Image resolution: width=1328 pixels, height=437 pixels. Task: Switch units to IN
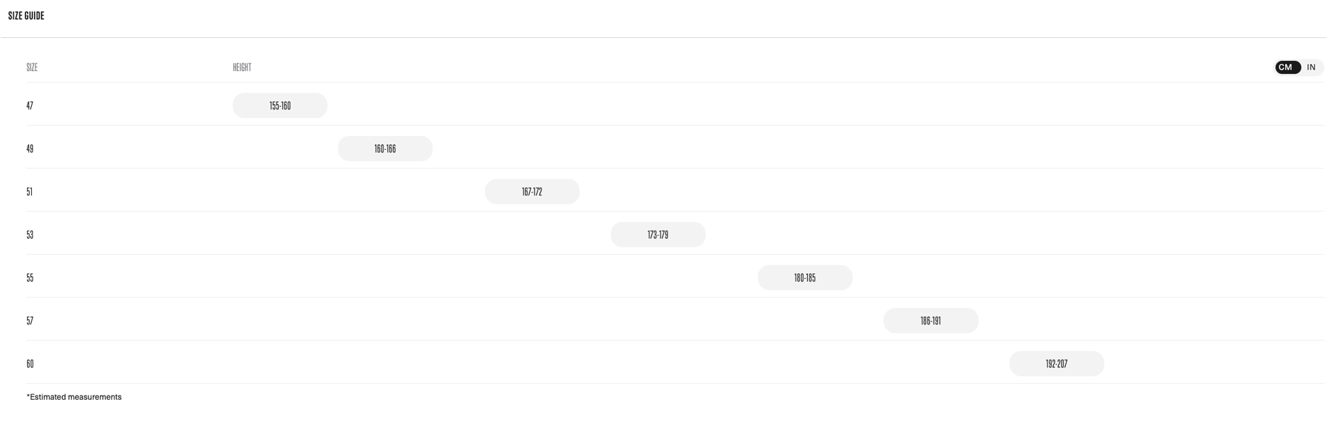[1311, 68]
